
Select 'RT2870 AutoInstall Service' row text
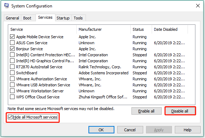(39, 67)
